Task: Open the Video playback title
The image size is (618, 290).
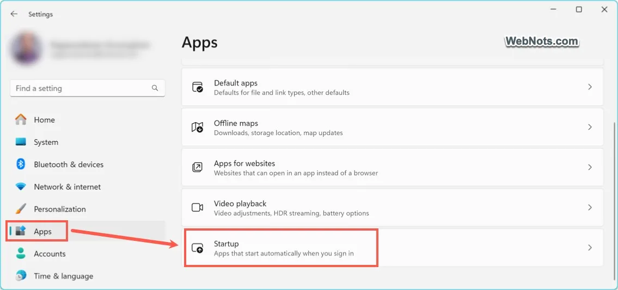Action: [240, 203]
